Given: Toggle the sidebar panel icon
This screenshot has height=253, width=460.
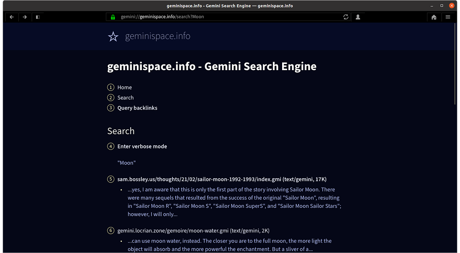Looking at the screenshot, I should pyautogui.click(x=38, y=17).
